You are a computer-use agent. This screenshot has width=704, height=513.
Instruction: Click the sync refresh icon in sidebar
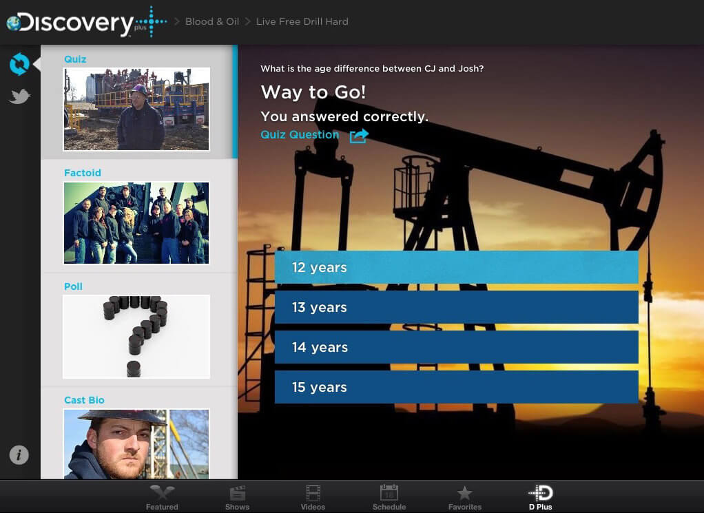pyautogui.click(x=19, y=64)
